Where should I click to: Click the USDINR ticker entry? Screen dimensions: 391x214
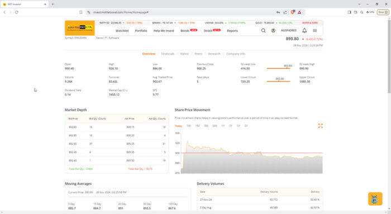pos(225,23)
